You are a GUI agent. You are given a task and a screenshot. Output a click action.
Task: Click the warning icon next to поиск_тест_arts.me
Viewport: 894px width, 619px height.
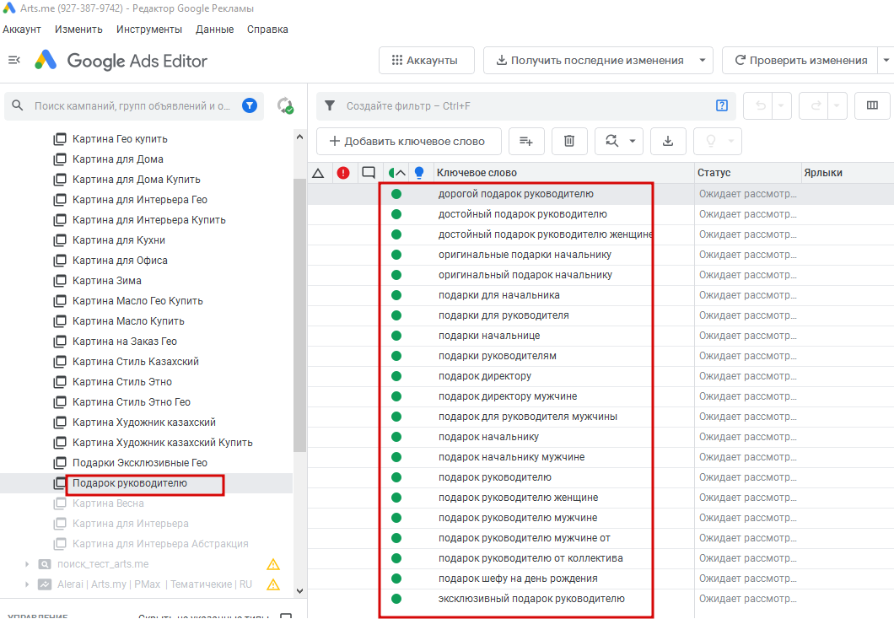tap(273, 564)
